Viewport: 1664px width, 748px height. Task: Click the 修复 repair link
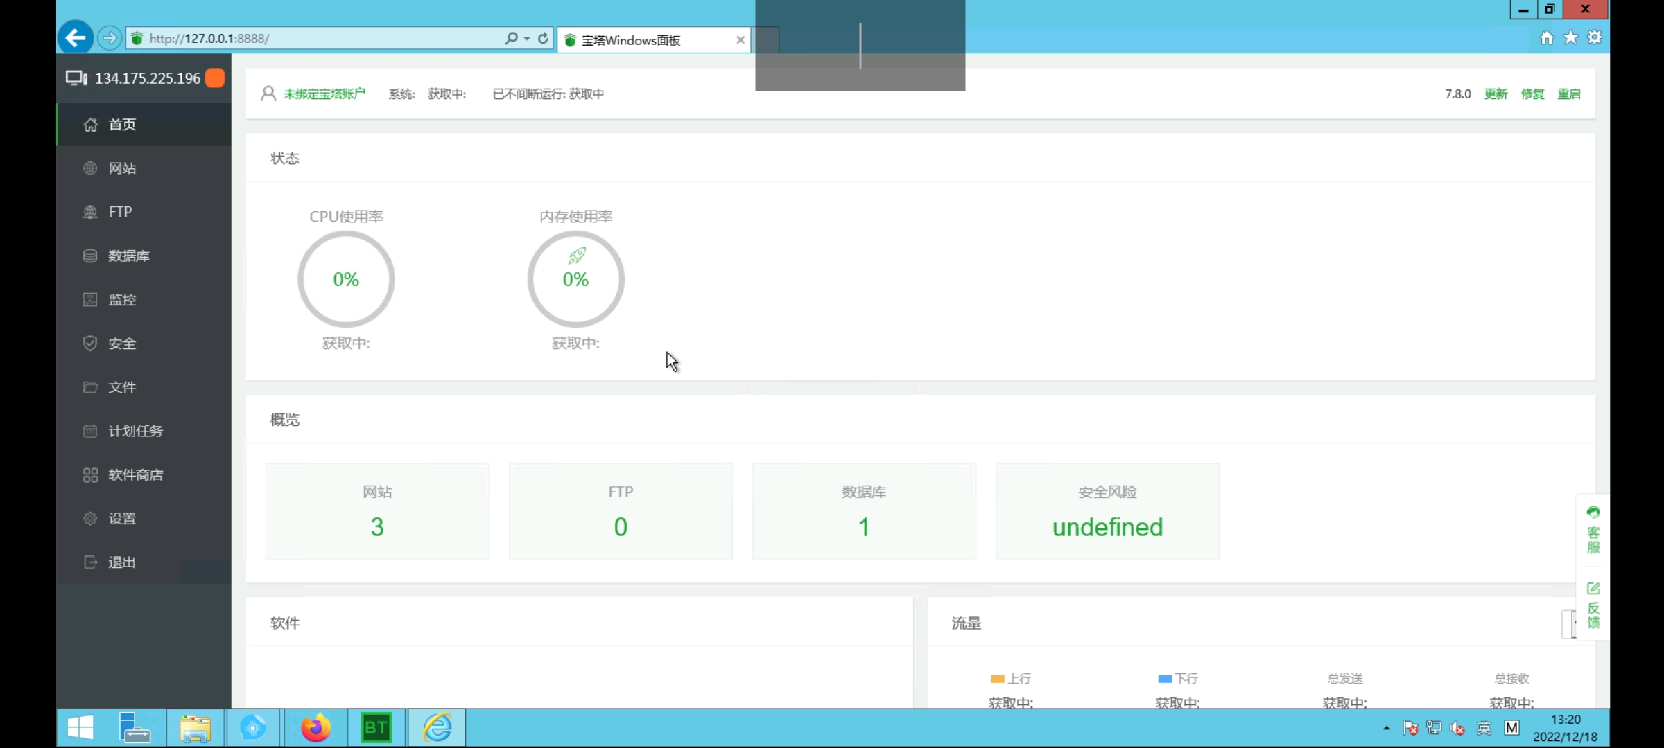(1532, 93)
